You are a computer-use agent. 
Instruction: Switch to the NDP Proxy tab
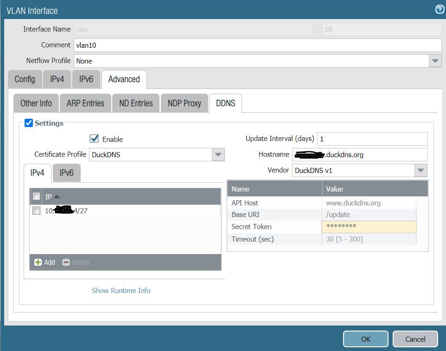[184, 103]
